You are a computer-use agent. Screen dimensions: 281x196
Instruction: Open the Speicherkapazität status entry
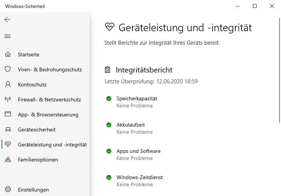tap(137, 98)
